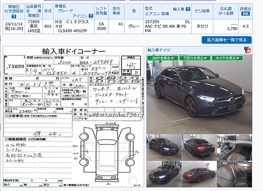The width and height of the screenshot is (263, 191).
Task: Click model name text ＭＢ ＣＬＳクラス
Action: click(x=72, y=22)
